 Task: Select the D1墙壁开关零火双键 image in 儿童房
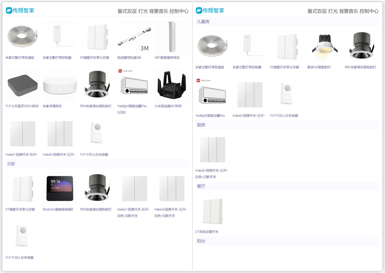tap(287, 47)
